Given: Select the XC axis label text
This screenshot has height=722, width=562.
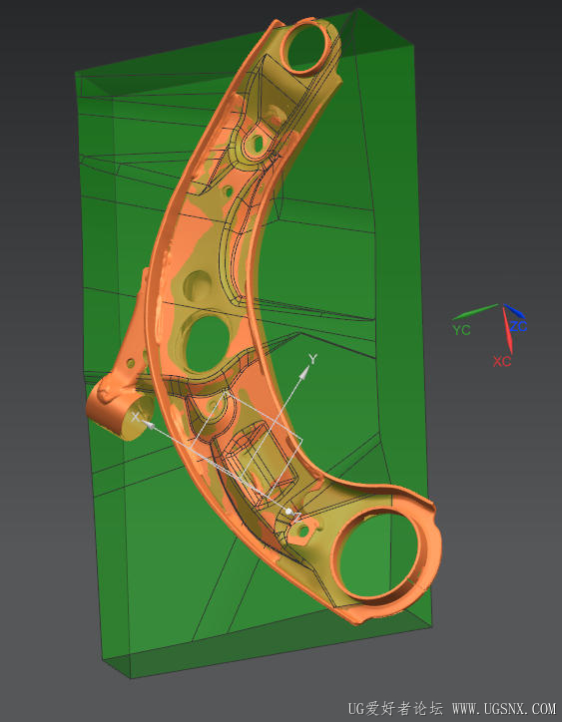Looking at the screenshot, I should click(x=502, y=361).
